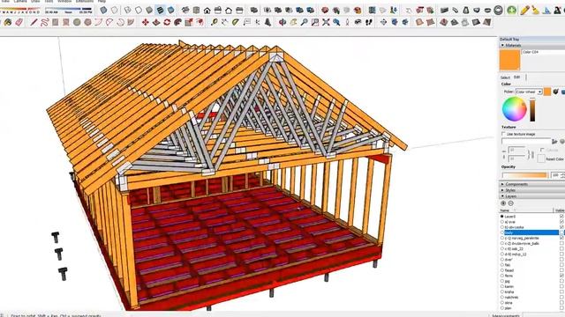This screenshot has width=565, height=317.
Task: Expand the Components panel
Action: click(x=502, y=184)
